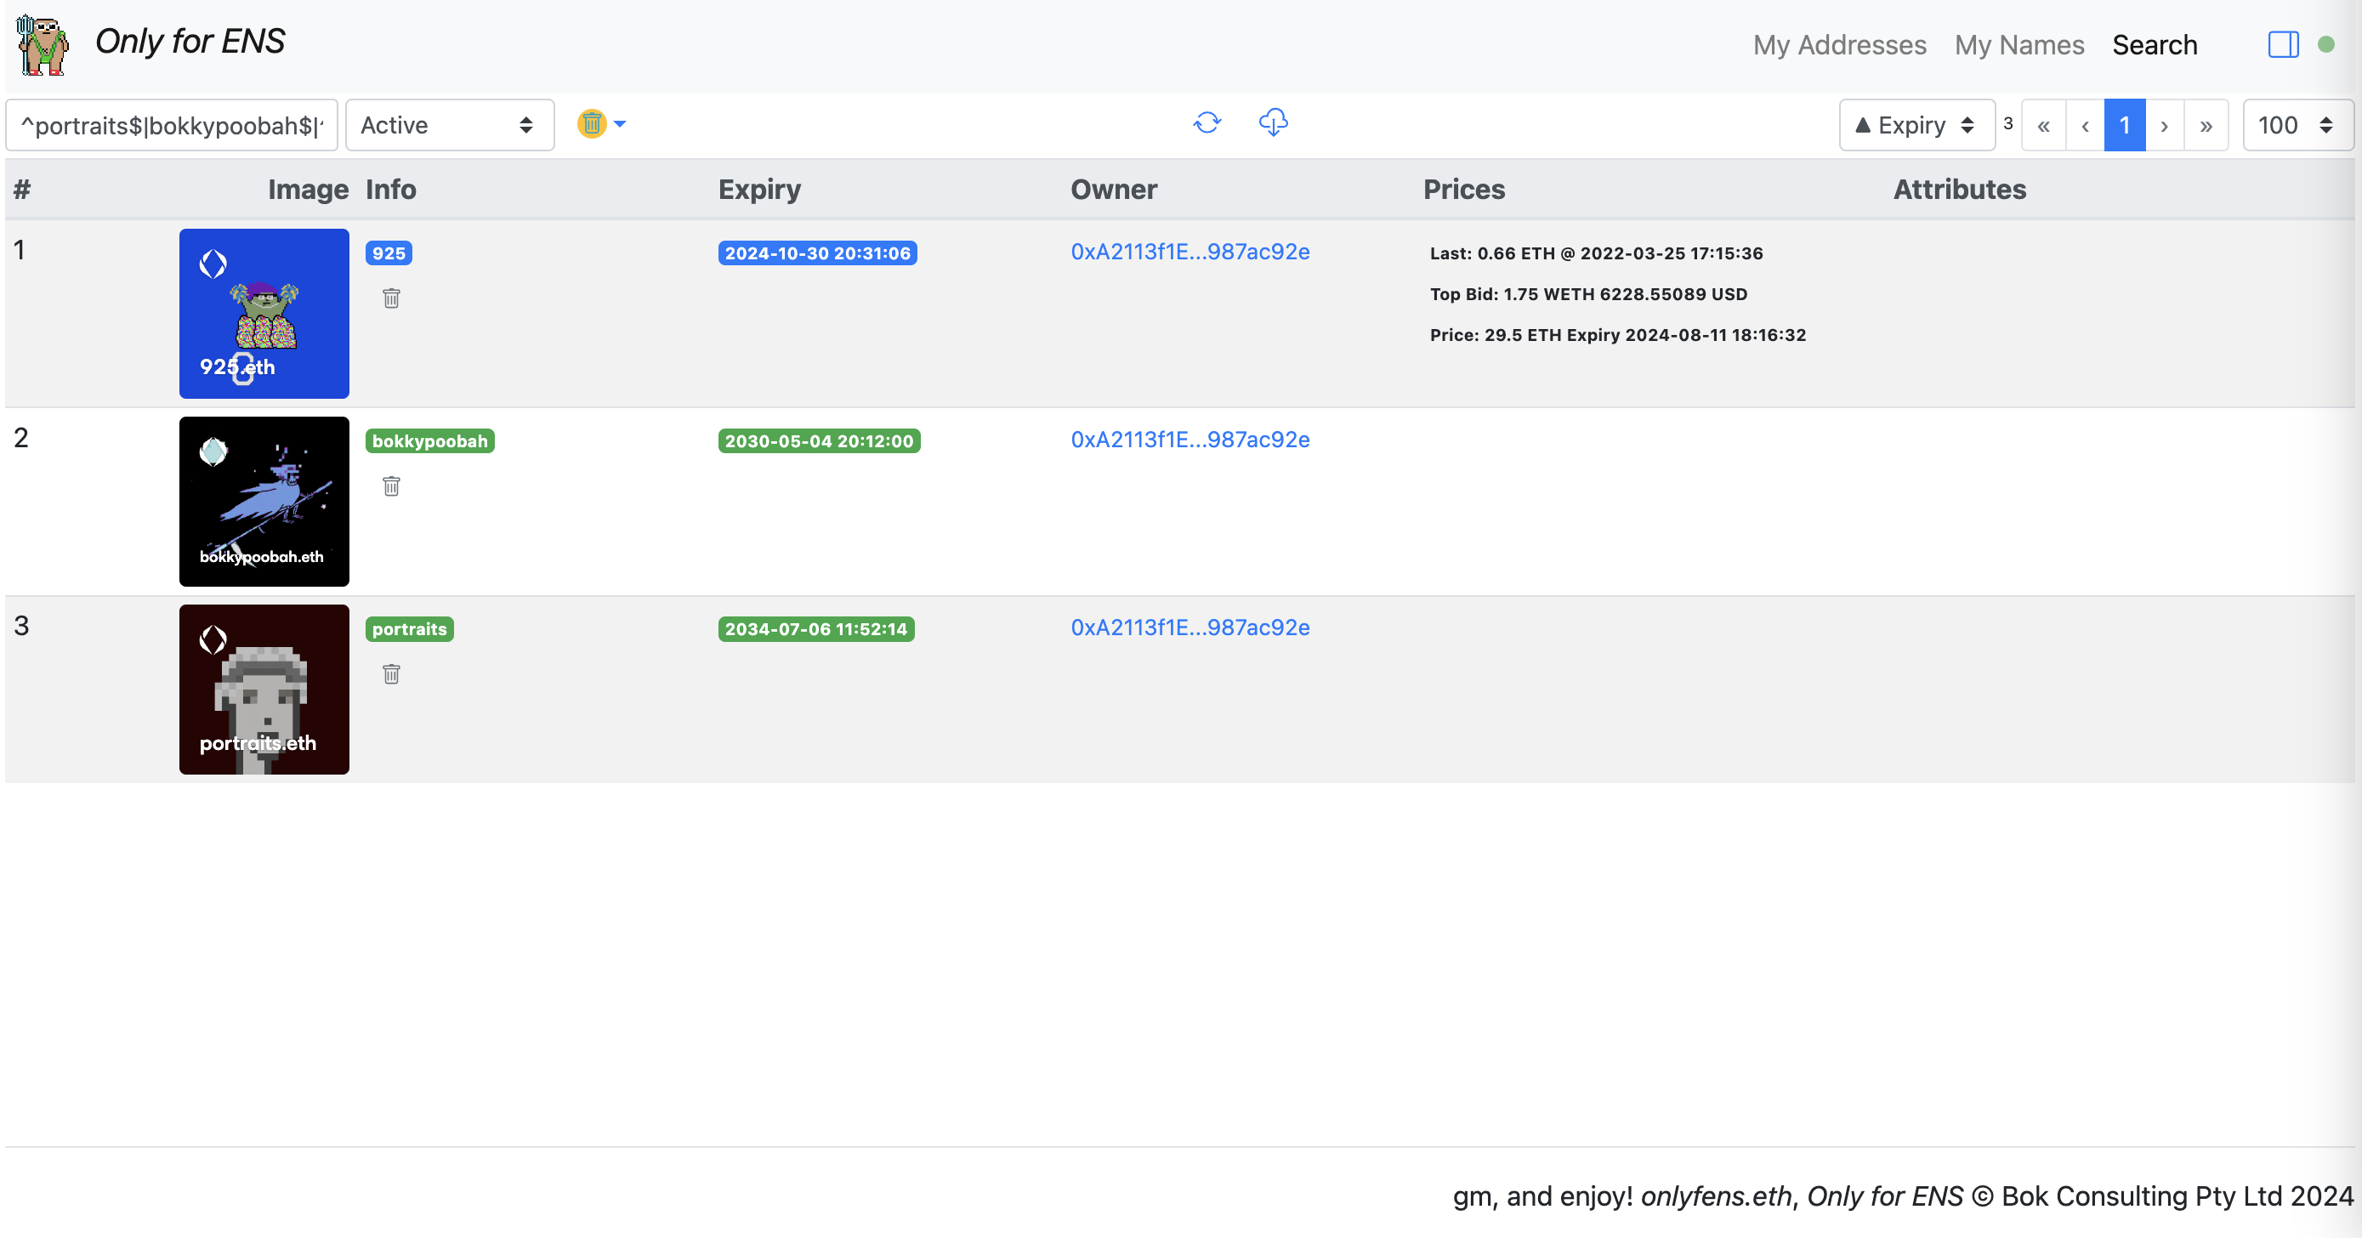This screenshot has width=2362, height=1238.
Task: Click trash icon under bokkypoobah name
Action: [391, 486]
